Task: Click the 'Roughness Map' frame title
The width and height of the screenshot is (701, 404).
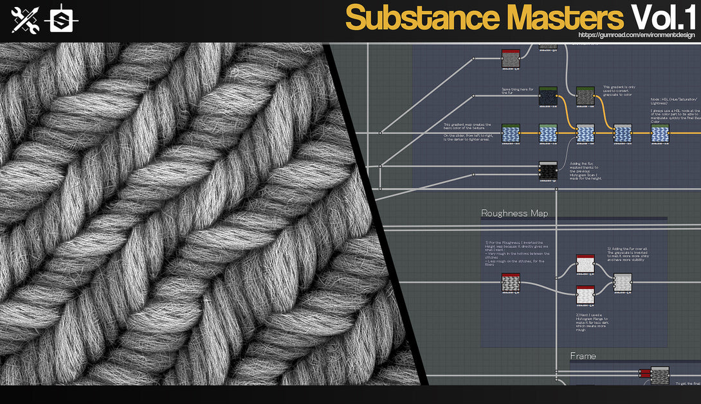Action: coord(514,213)
